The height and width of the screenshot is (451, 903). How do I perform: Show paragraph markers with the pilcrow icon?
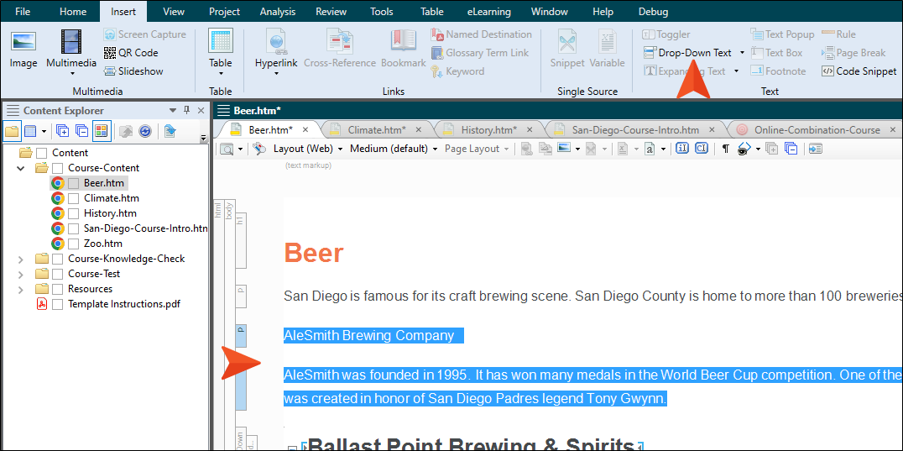click(726, 149)
